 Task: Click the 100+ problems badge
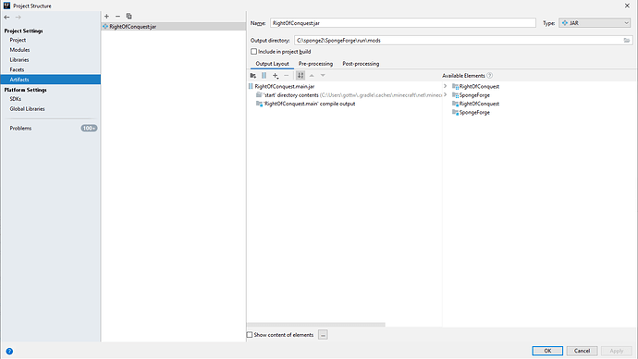pos(89,129)
